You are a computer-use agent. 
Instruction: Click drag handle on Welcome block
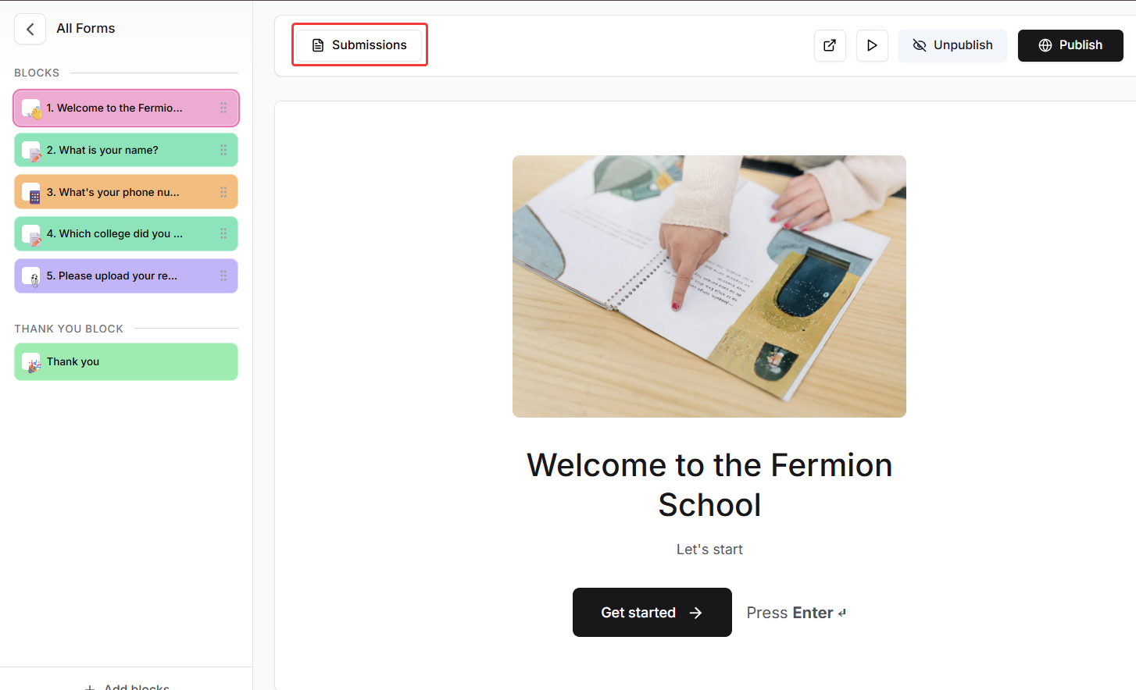(223, 108)
